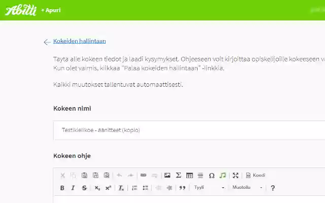Click the help question mark icon

click(273, 188)
